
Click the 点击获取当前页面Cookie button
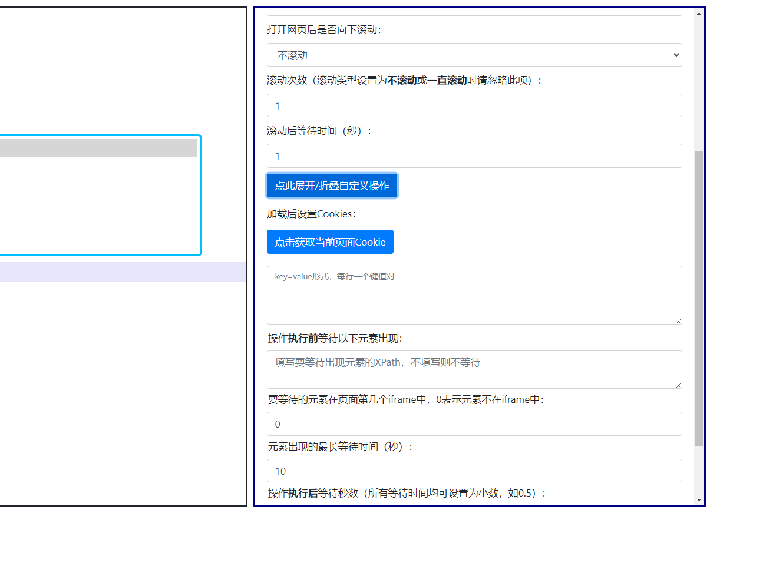(330, 241)
